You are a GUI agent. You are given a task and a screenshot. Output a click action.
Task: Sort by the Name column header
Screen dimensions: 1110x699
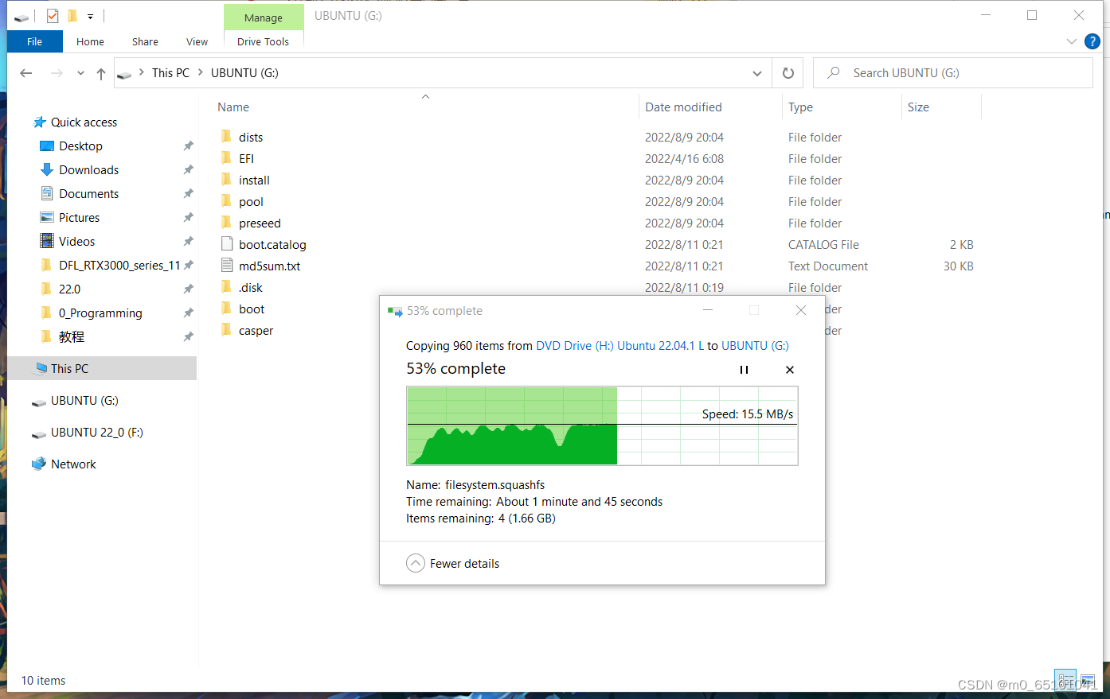coord(233,107)
